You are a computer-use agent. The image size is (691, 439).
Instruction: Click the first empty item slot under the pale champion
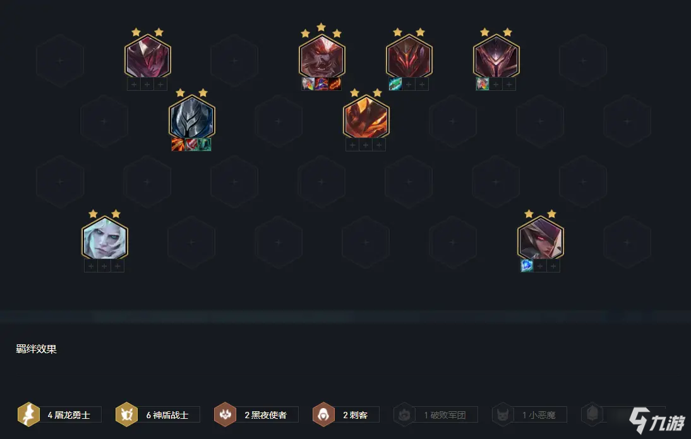(91, 266)
